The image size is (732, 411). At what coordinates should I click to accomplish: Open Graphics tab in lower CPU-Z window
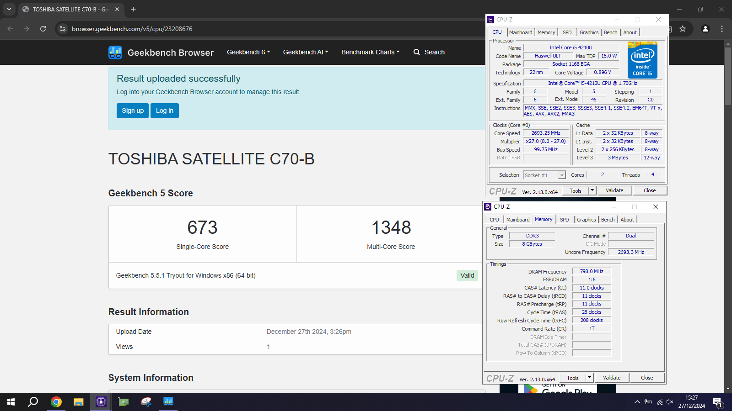[586, 220]
